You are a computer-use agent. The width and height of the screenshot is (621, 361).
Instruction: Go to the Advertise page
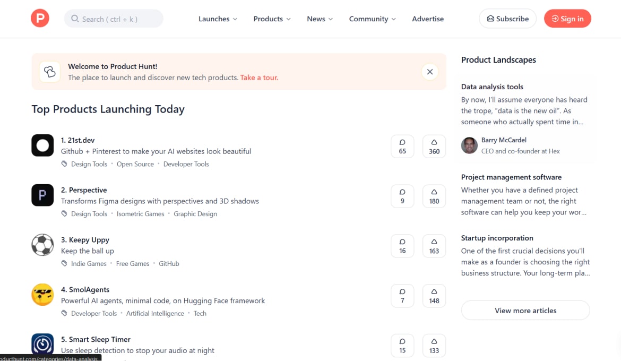428,19
